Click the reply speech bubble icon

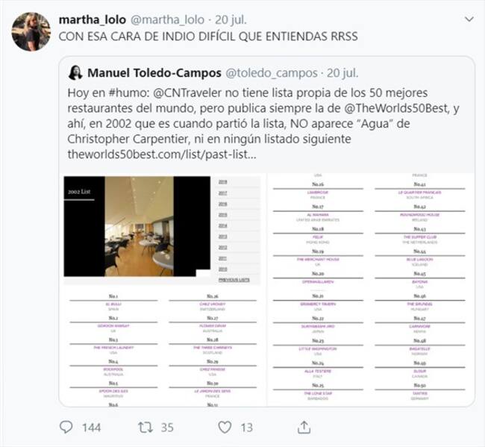pos(66,427)
